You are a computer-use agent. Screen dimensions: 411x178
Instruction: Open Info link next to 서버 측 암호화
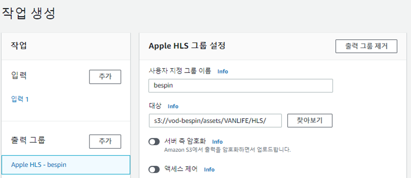pyautogui.click(x=217, y=142)
